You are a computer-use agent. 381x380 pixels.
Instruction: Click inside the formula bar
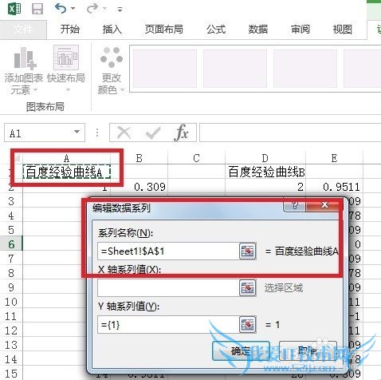[290, 133]
